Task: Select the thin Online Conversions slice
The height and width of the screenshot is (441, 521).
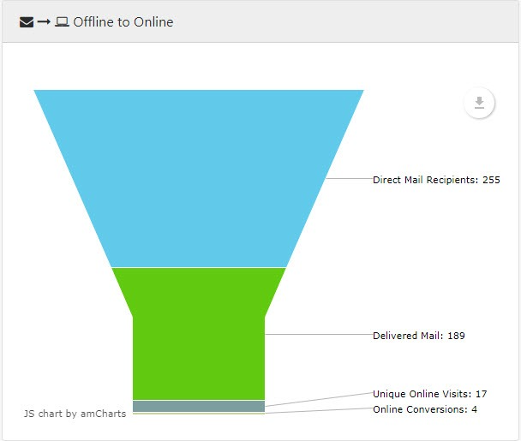Action: [199, 414]
